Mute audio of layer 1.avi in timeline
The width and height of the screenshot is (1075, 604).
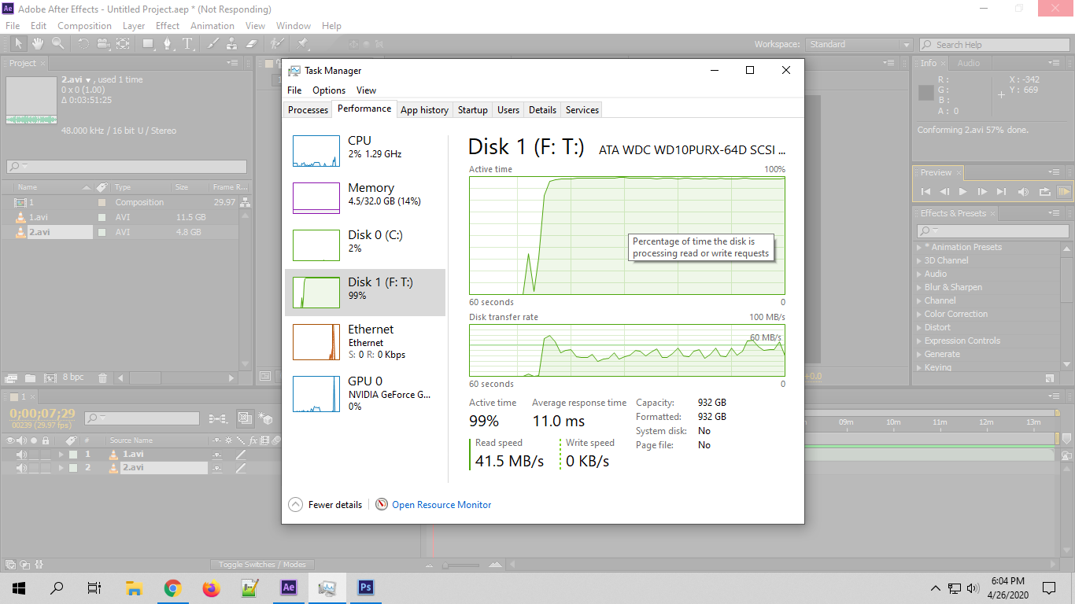click(x=21, y=455)
